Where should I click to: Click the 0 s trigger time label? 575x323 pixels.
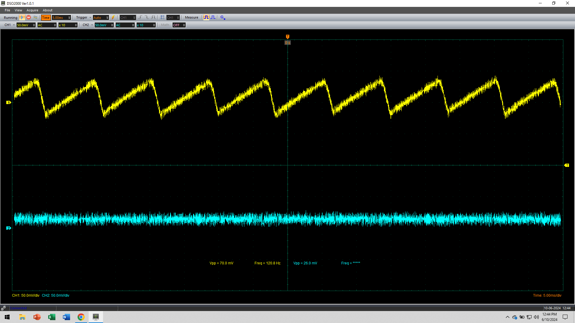coord(287,43)
